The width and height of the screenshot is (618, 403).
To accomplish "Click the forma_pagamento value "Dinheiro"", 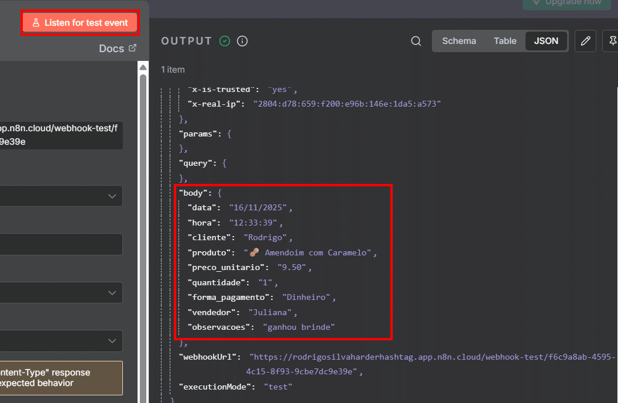I will 306,297.
